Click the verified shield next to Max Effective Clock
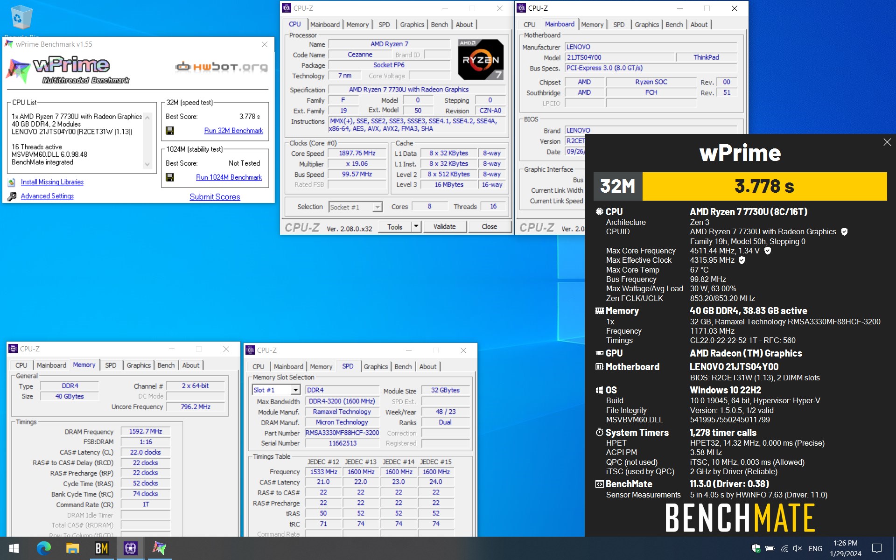The width and height of the screenshot is (896, 560). tap(742, 260)
